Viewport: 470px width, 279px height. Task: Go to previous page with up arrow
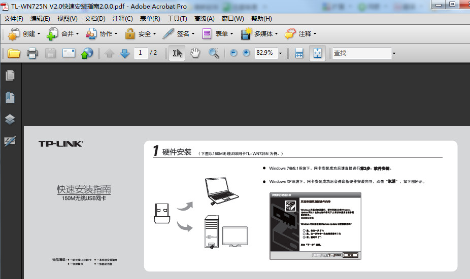pyautogui.click(x=110, y=53)
